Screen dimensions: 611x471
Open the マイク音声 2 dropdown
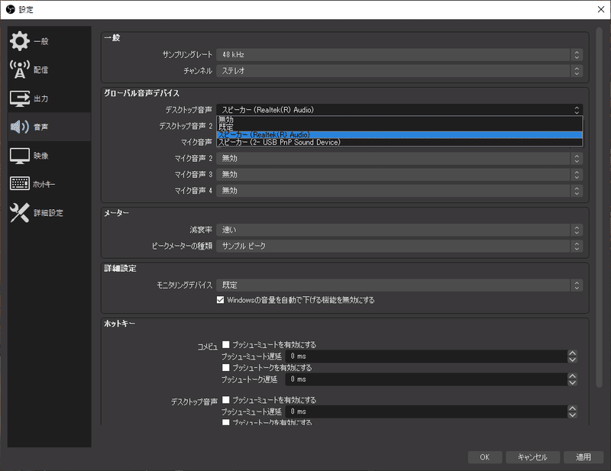click(399, 159)
